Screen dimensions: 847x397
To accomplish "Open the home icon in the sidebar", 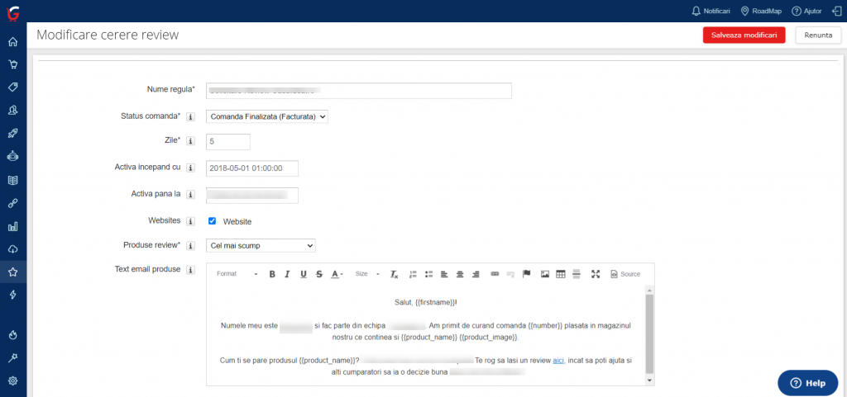I will (13, 41).
